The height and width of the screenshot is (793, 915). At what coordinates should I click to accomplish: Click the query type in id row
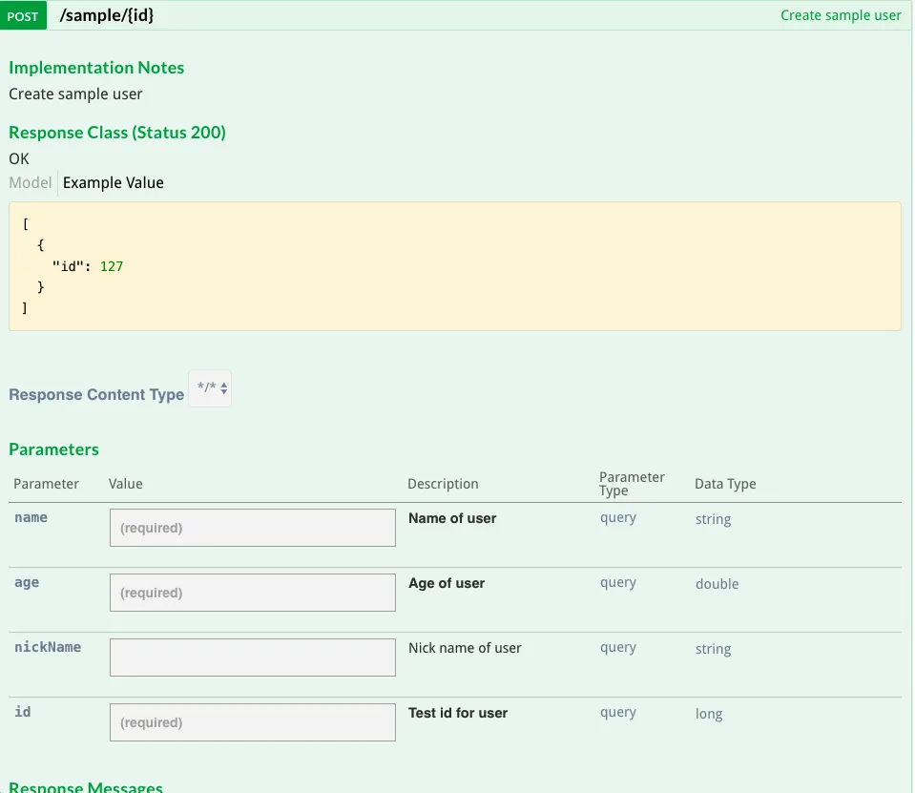618,713
